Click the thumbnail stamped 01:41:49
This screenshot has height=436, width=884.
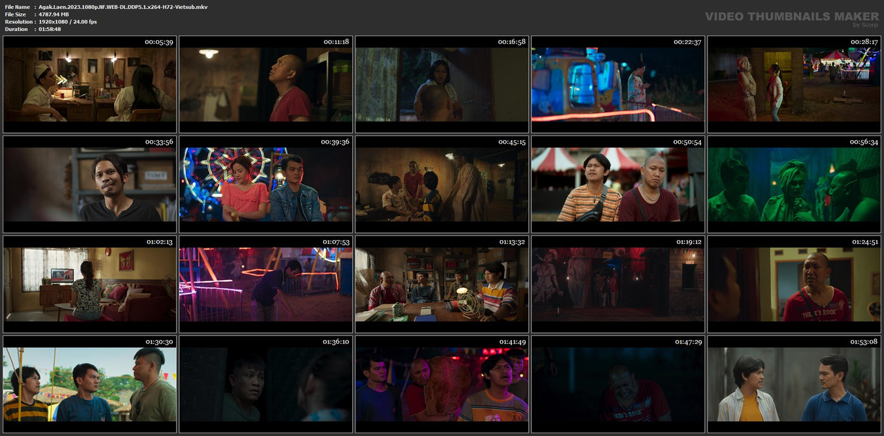(442, 384)
